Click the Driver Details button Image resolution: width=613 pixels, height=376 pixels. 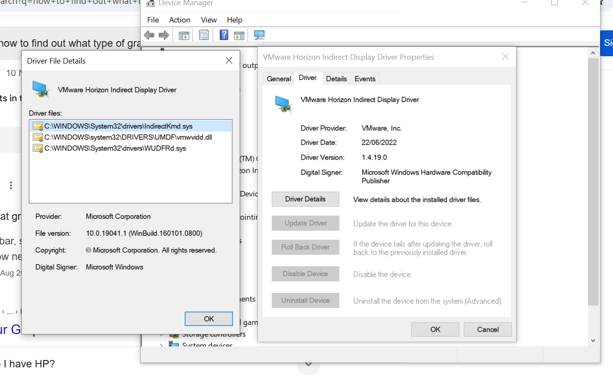(x=305, y=199)
